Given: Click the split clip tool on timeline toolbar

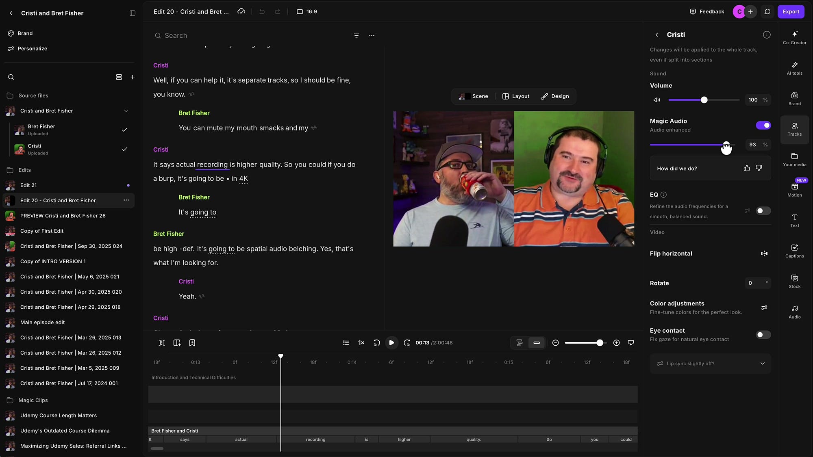Looking at the screenshot, I should click(161, 343).
